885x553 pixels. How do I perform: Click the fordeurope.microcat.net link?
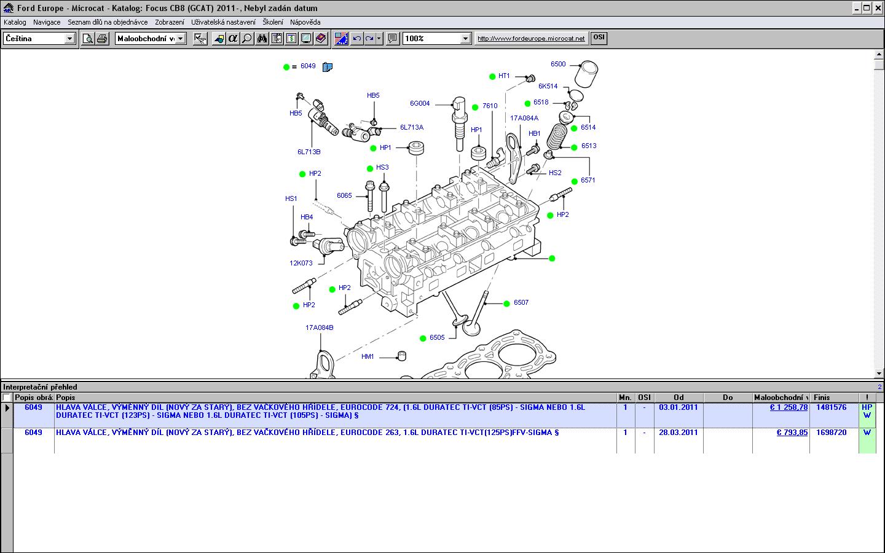(531, 38)
